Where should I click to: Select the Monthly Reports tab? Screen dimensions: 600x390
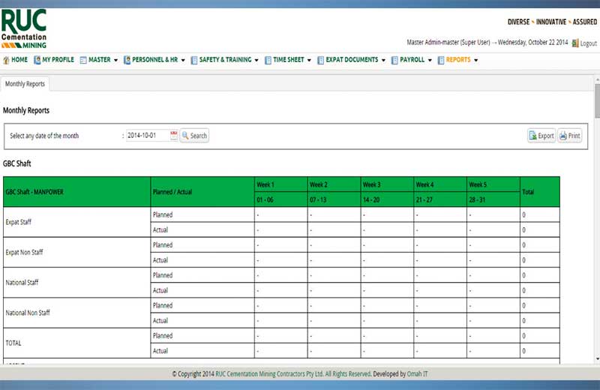tap(25, 84)
